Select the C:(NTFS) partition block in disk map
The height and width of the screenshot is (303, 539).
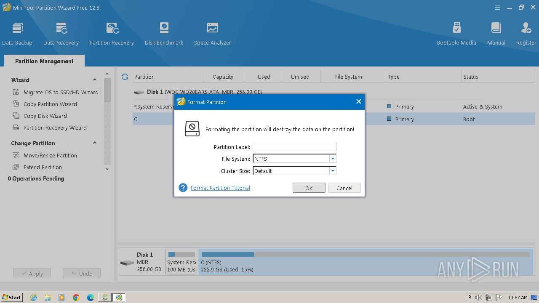click(x=366, y=261)
